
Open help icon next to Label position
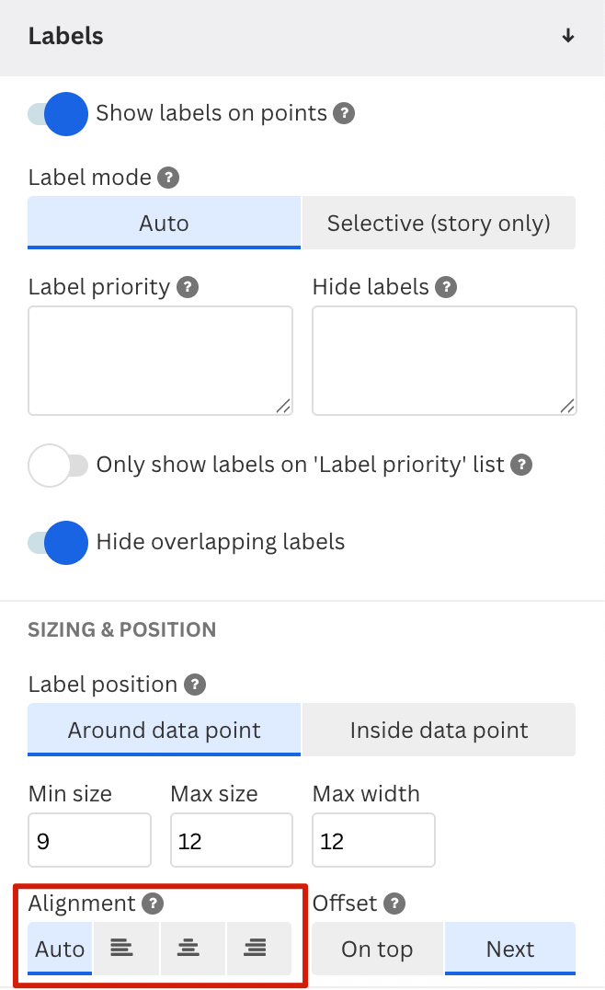click(195, 685)
